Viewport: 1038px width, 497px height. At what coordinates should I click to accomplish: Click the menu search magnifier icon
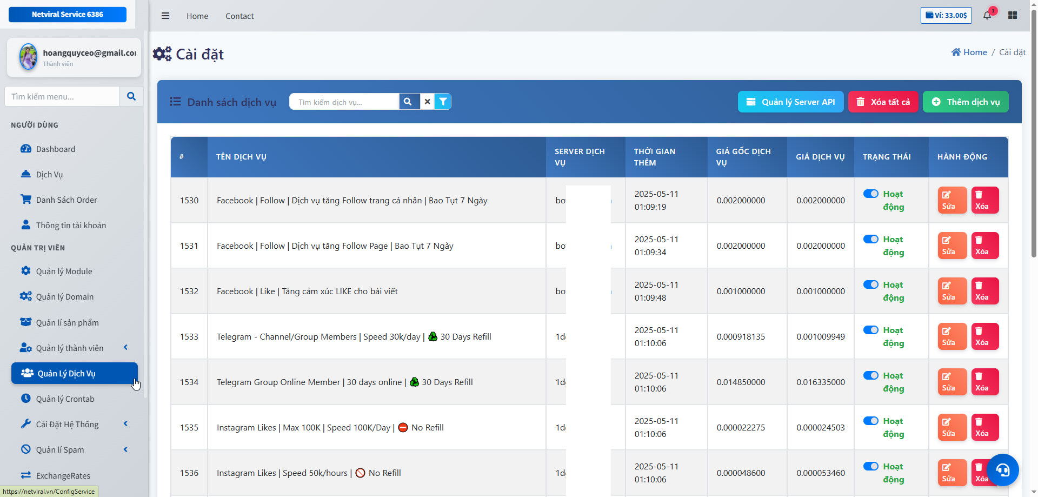click(131, 96)
